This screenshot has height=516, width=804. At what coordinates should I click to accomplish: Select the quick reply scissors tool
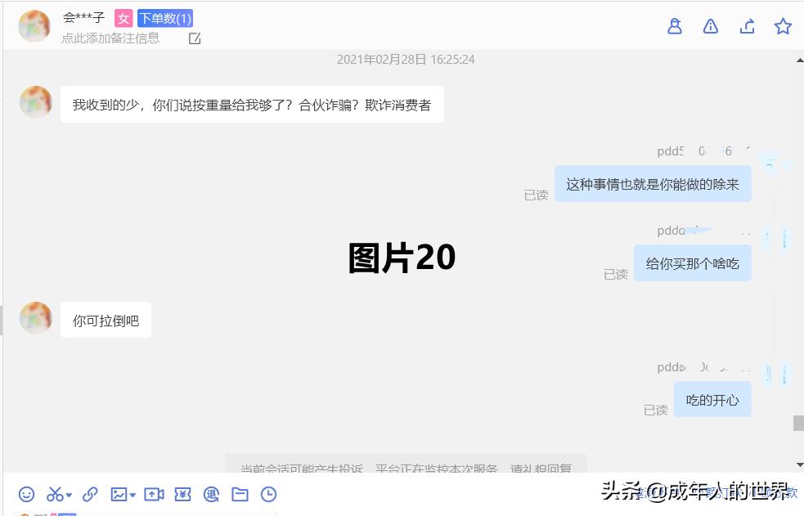tap(52, 494)
